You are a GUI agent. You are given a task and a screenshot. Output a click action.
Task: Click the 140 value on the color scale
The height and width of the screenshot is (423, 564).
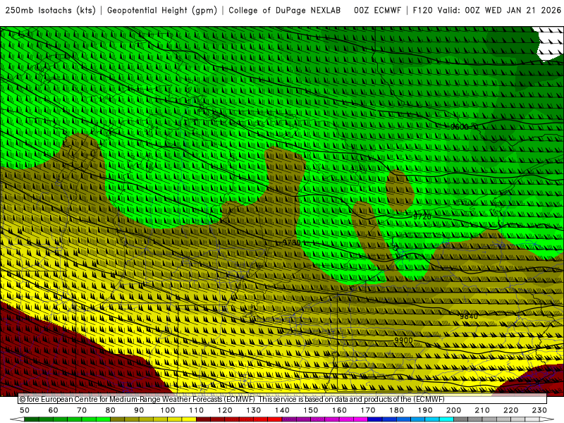[x=282, y=410]
